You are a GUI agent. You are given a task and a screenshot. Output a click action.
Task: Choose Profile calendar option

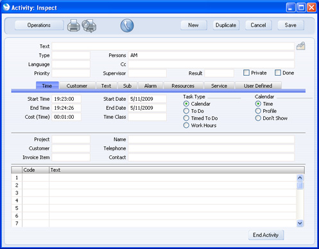point(258,111)
